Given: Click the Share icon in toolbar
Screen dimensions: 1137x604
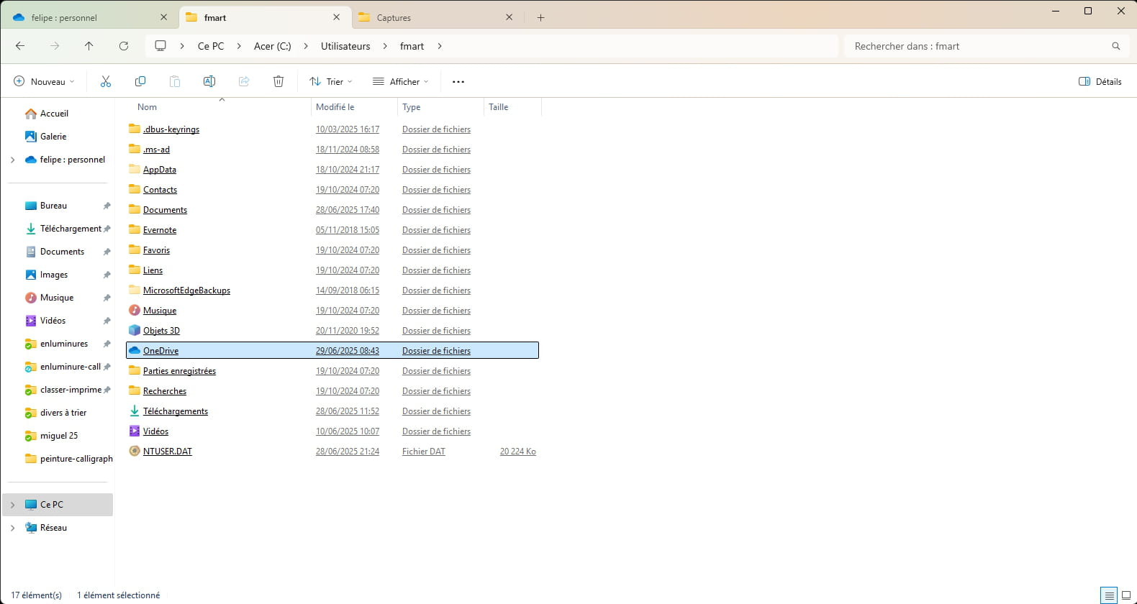Looking at the screenshot, I should coord(244,81).
